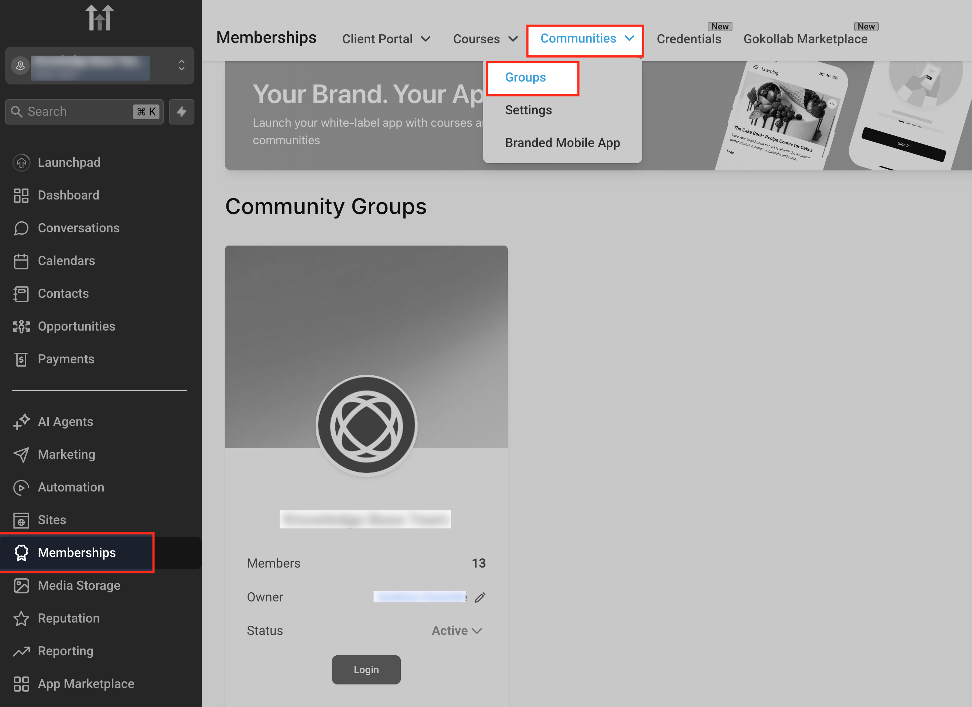This screenshot has height=707, width=972.
Task: Click the pencil icon to edit Owner
Action: point(480,597)
